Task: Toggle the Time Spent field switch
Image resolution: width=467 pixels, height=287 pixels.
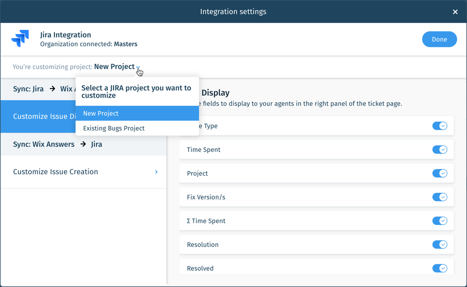Action: click(x=440, y=150)
